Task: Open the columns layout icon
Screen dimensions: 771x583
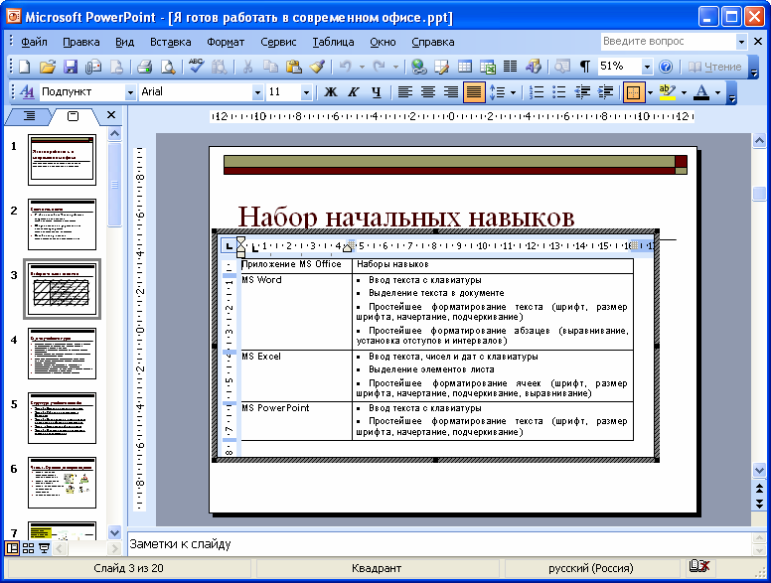Action: click(510, 67)
